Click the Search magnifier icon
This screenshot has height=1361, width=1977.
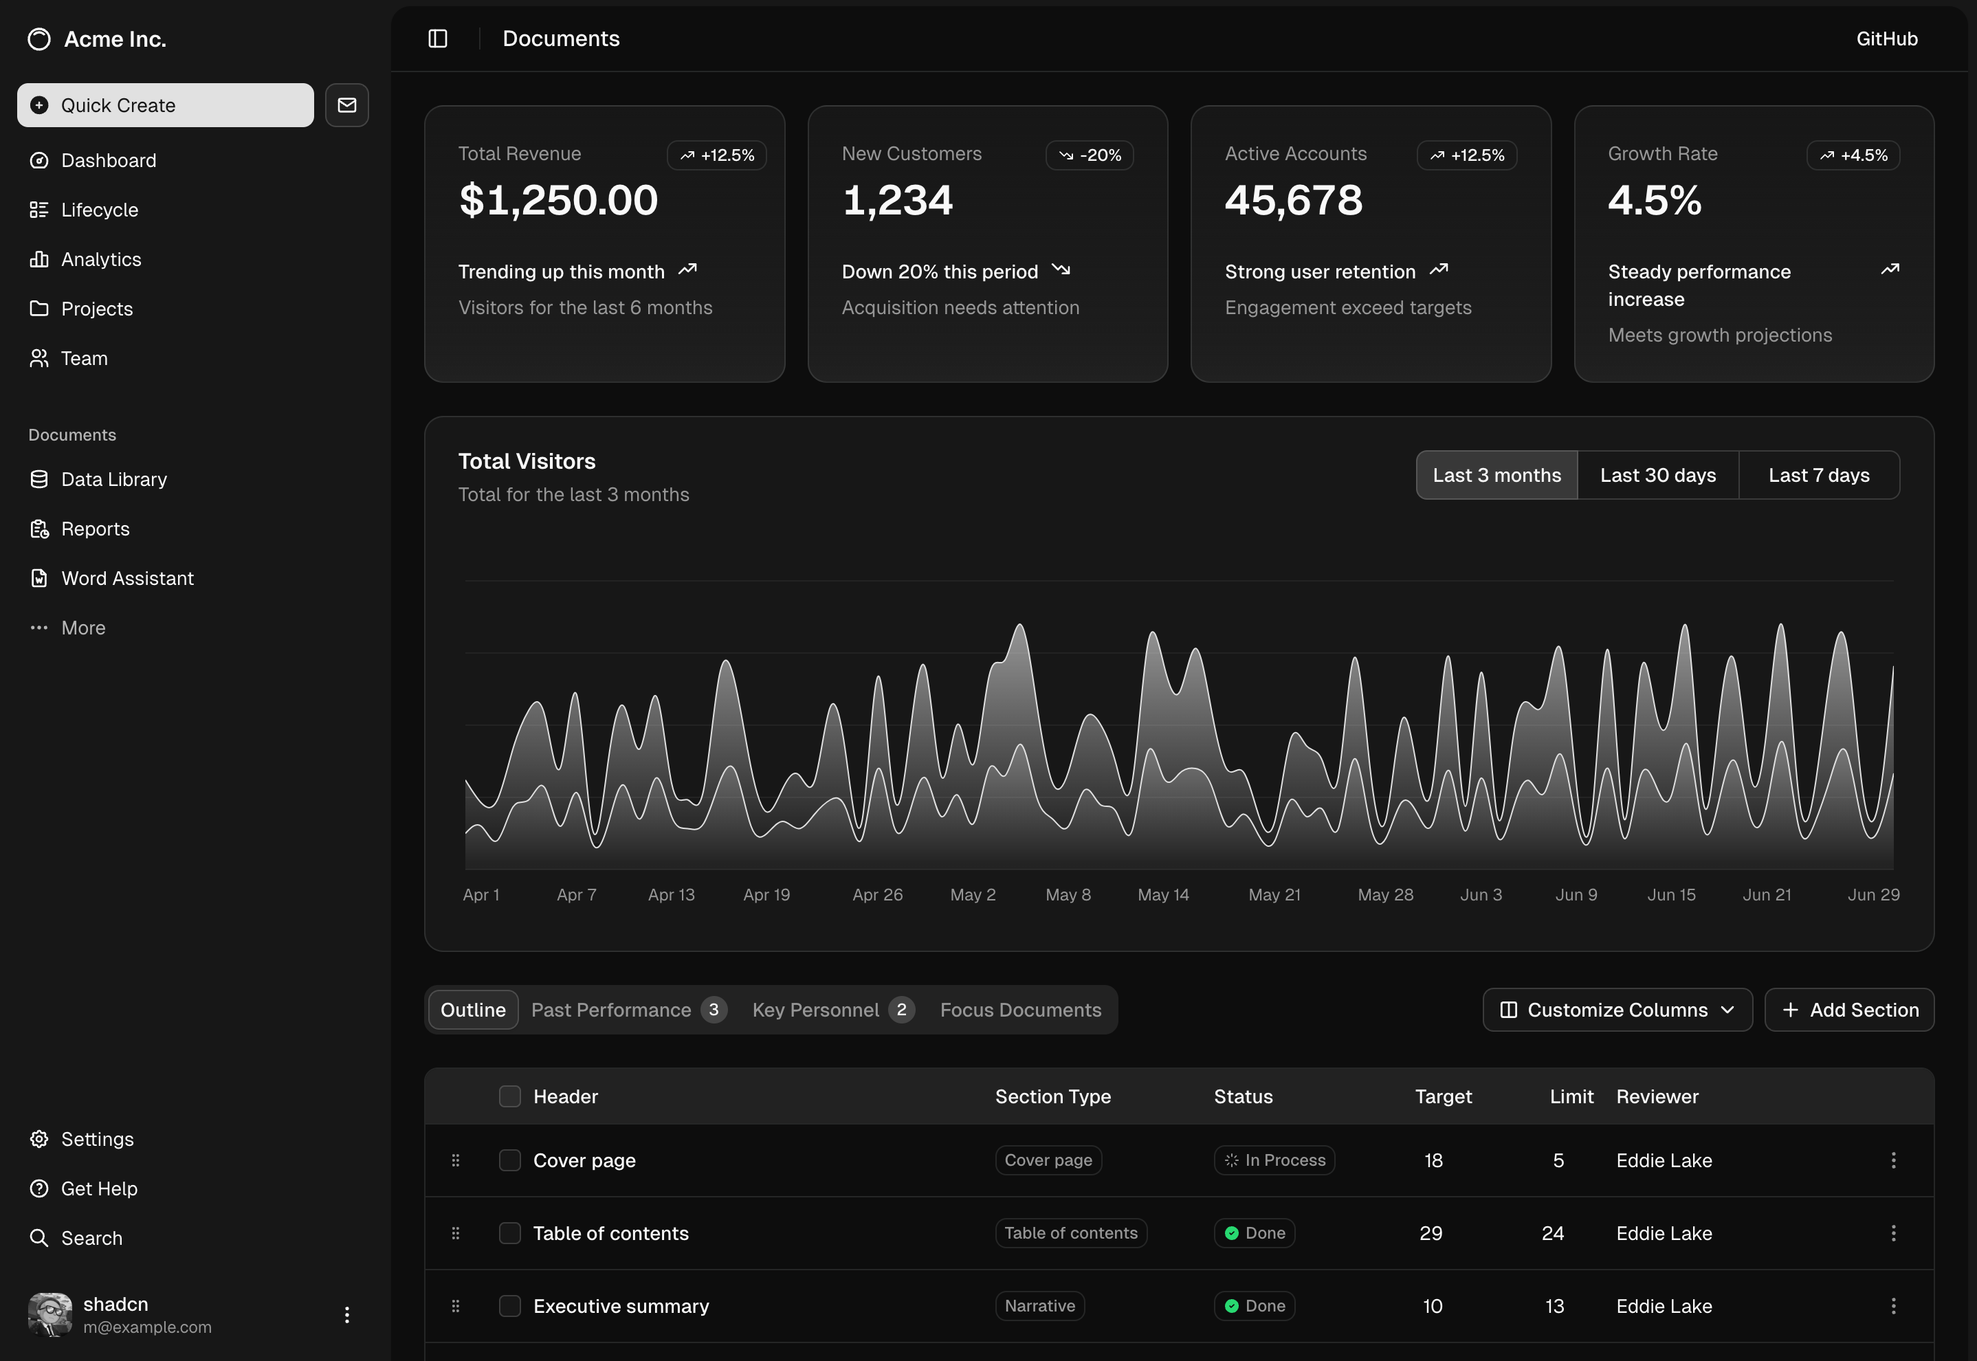(39, 1238)
